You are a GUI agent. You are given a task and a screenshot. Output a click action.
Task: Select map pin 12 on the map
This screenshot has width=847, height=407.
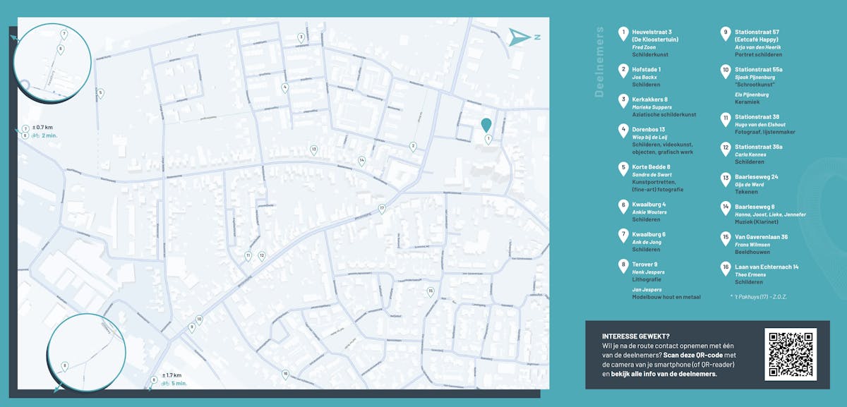pos(261,255)
